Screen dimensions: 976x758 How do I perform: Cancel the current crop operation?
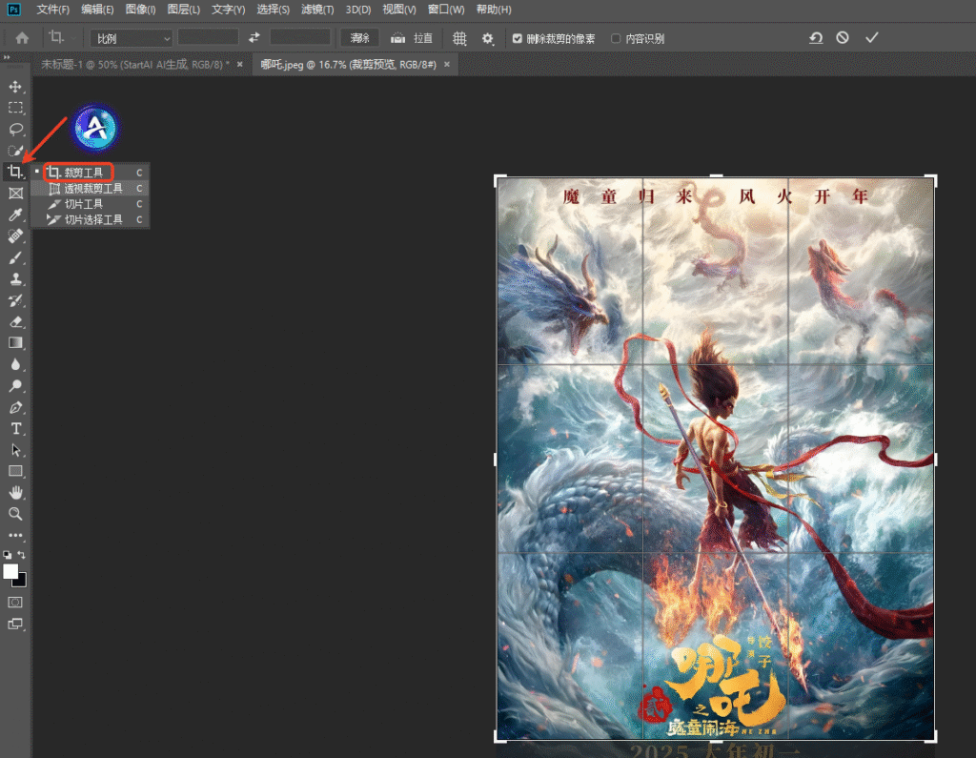pyautogui.click(x=843, y=38)
